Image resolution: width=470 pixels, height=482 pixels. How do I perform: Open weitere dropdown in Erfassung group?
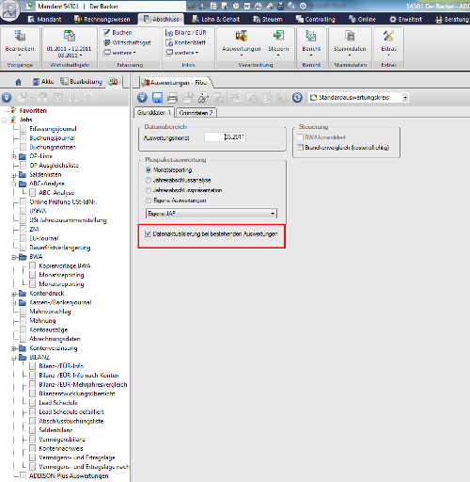point(120,53)
